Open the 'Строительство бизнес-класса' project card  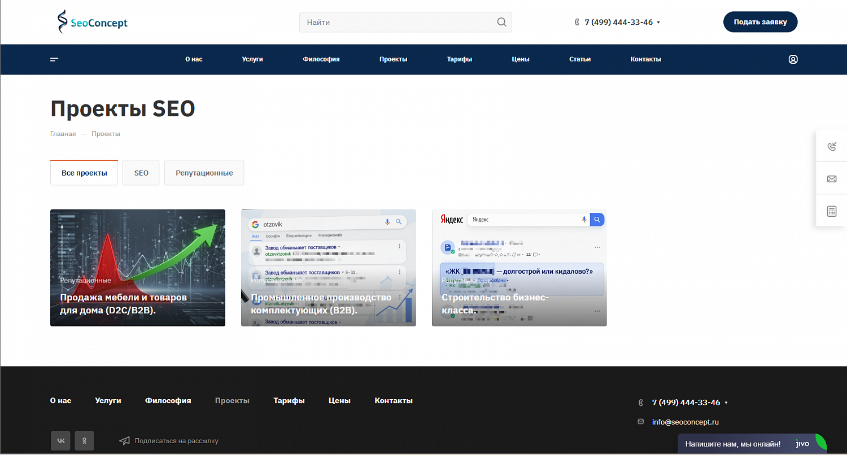tap(519, 268)
